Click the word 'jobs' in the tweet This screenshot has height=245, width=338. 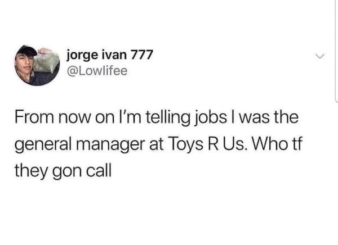(x=211, y=119)
